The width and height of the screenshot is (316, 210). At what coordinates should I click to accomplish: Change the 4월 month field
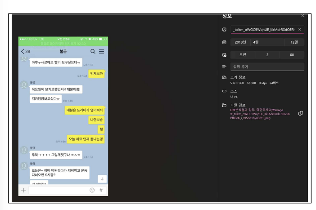[x=267, y=42]
